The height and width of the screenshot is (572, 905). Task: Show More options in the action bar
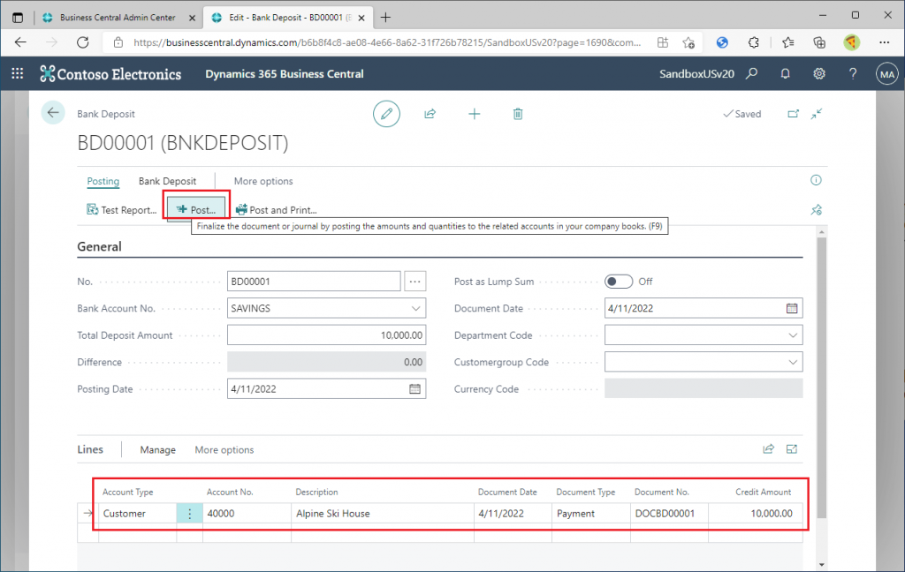click(263, 181)
